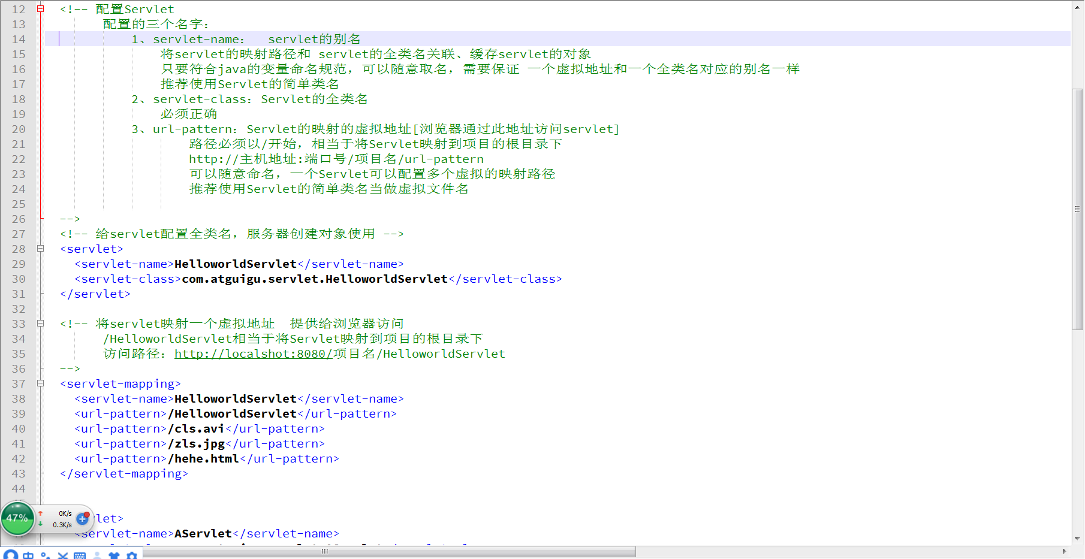
Task: Click the AServlet servlet-name value
Action: pos(203,534)
